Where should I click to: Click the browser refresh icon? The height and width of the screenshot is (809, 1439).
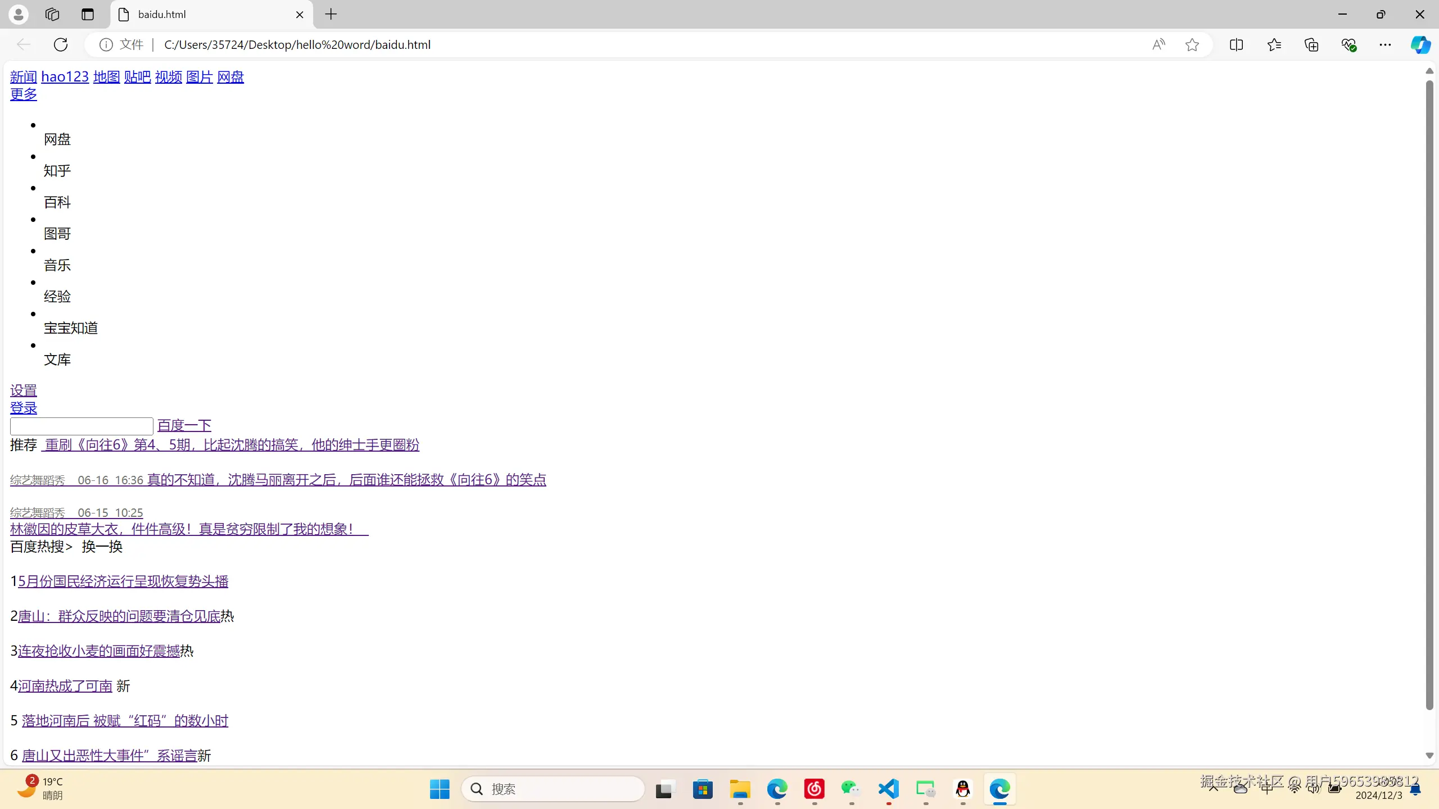pyautogui.click(x=61, y=44)
